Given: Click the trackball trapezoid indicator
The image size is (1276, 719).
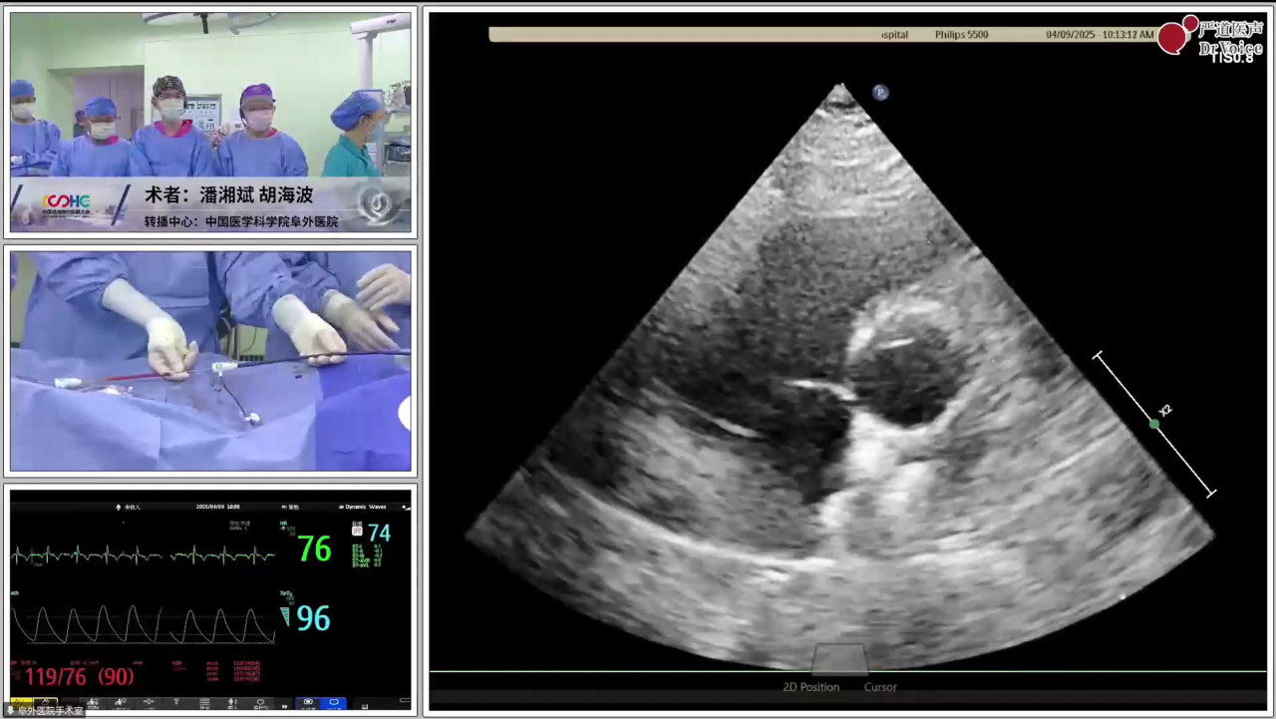Looking at the screenshot, I should coord(840,659).
